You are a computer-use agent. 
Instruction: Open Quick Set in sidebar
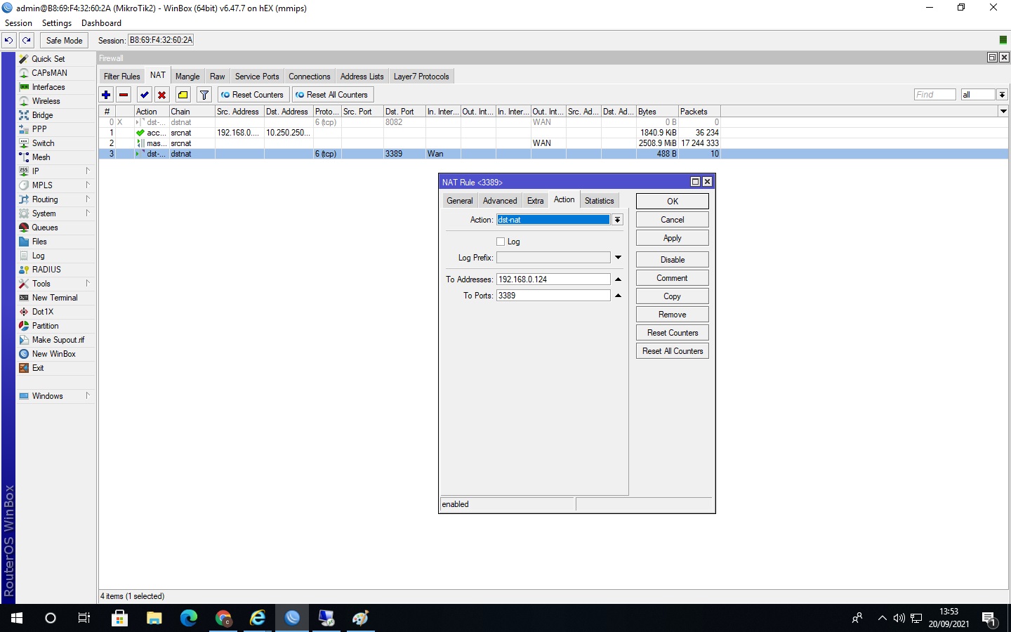coord(48,59)
